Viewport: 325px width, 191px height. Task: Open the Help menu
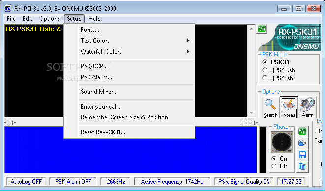tap(94, 19)
